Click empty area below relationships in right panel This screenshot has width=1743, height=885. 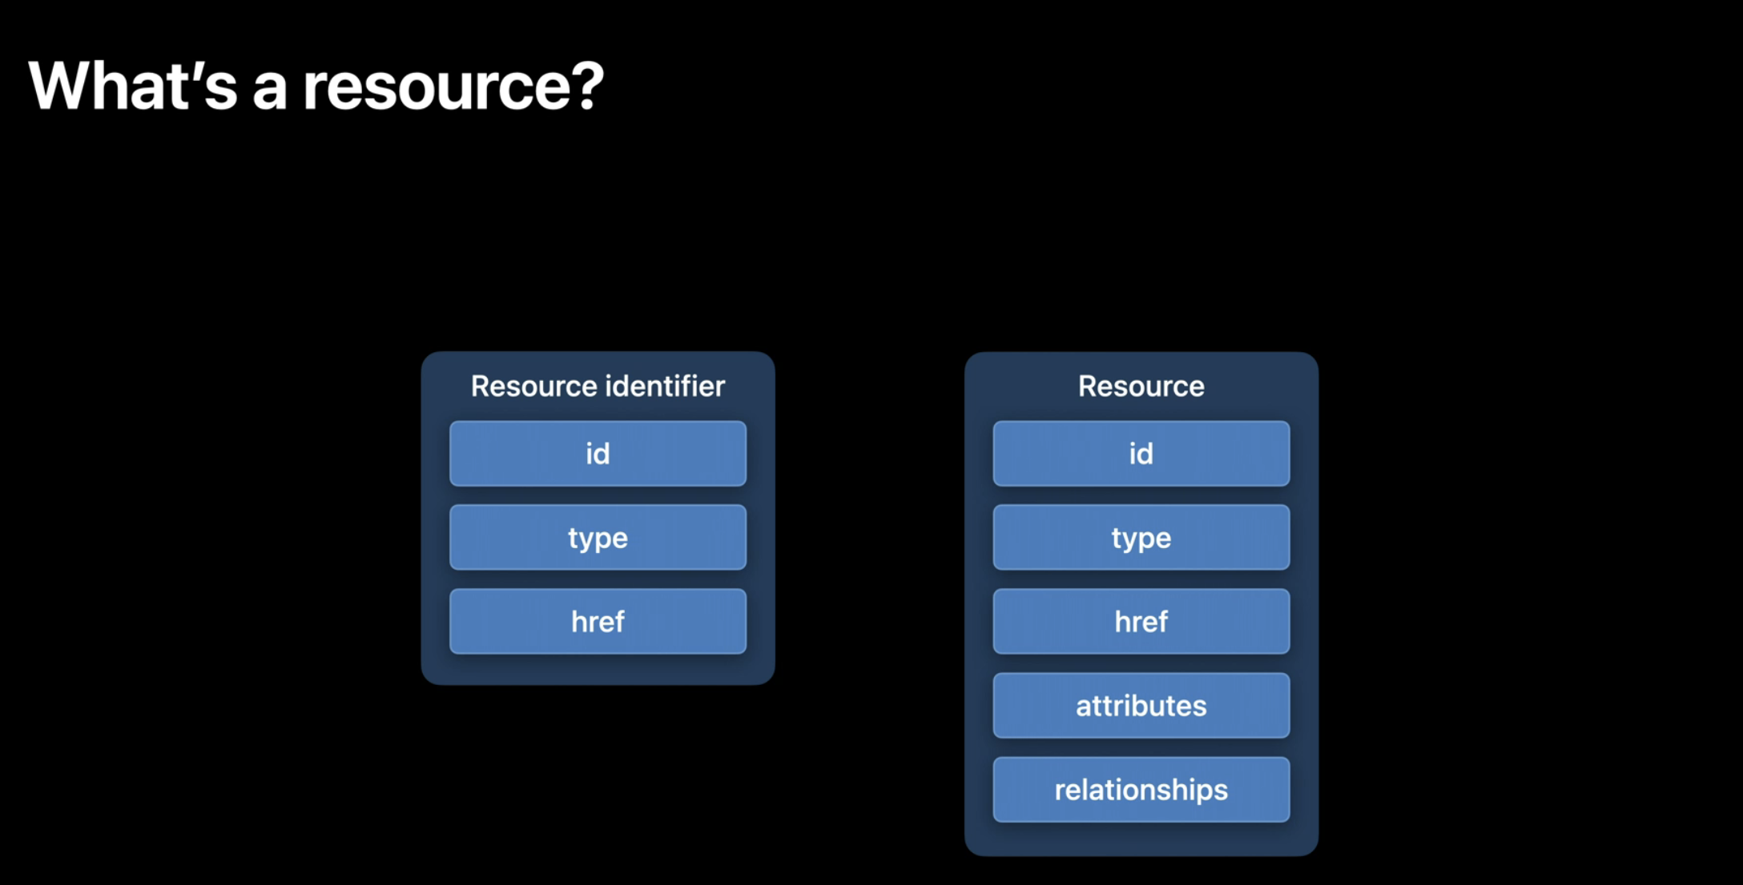pyautogui.click(x=1141, y=839)
